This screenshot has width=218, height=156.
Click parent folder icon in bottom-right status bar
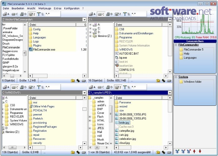point(158,152)
